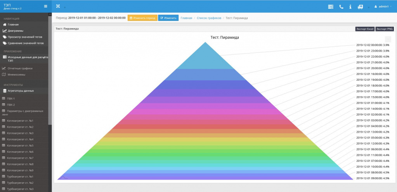Click the map icon beside Мнемосхемы
Viewport: 397px width, 192px height.
coord(4,74)
